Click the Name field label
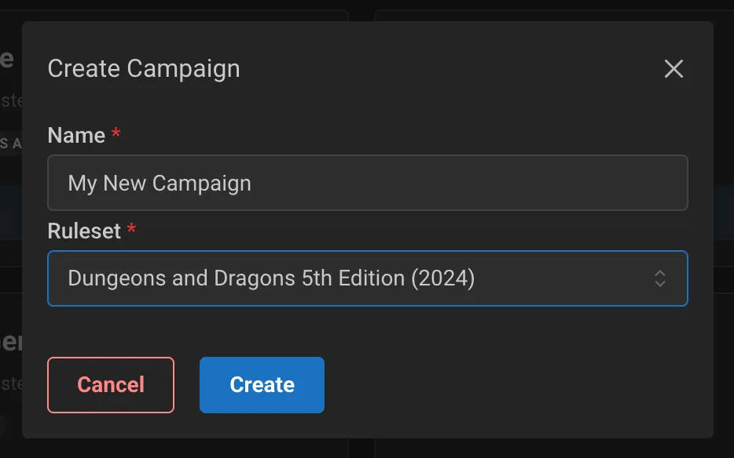 (x=75, y=135)
